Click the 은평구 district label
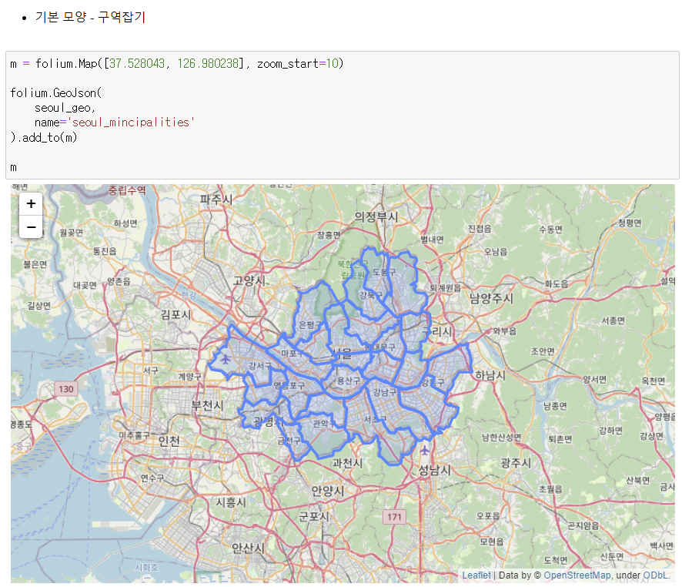Screen dimensions: 682x587 (310, 324)
